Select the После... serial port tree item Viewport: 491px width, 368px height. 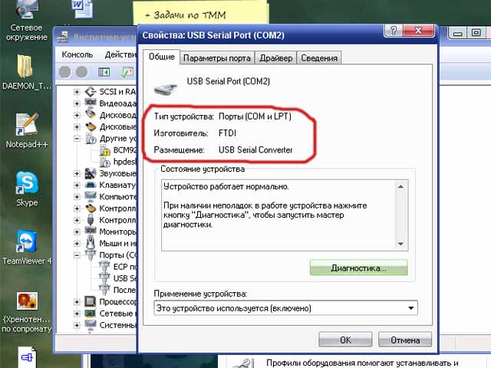coord(118,290)
